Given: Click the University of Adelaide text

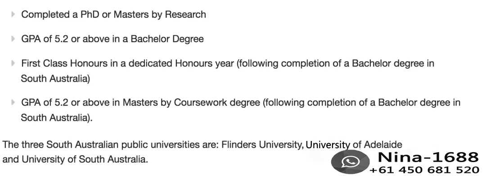Looking at the screenshot, I should point(354,145).
